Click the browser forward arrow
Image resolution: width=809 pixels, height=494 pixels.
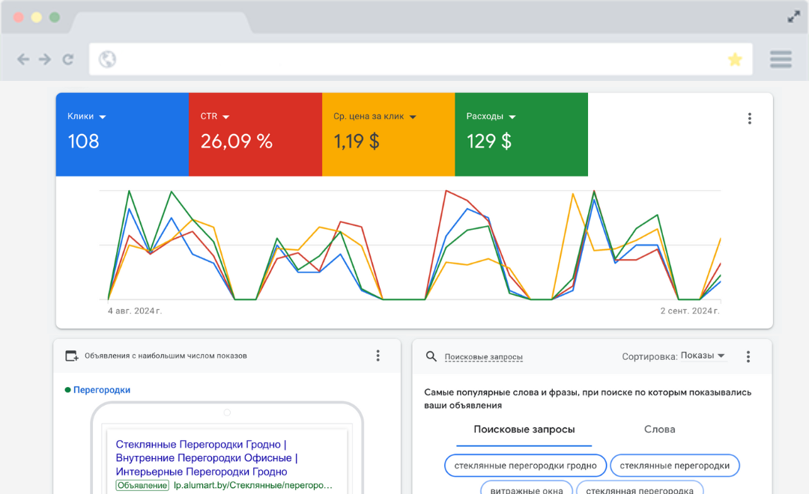click(45, 59)
